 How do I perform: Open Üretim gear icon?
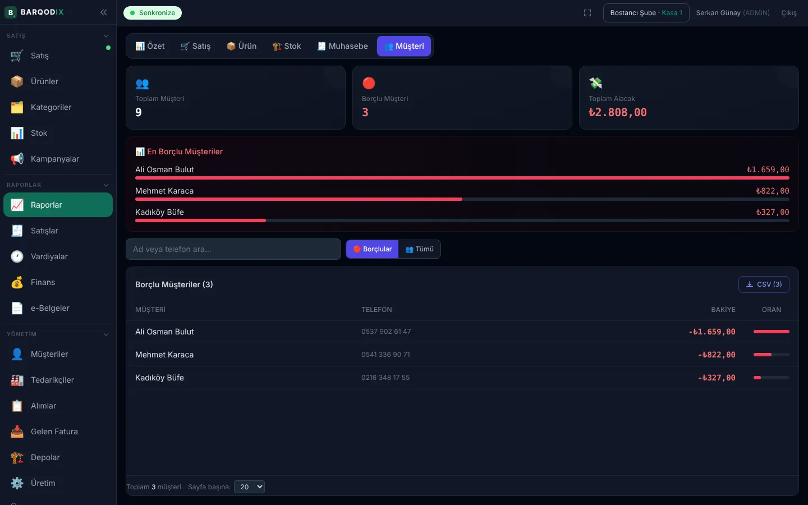17,483
